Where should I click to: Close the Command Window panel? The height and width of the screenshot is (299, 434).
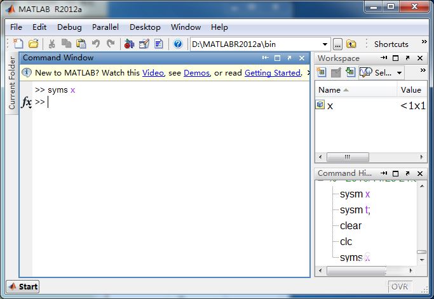[302, 58]
